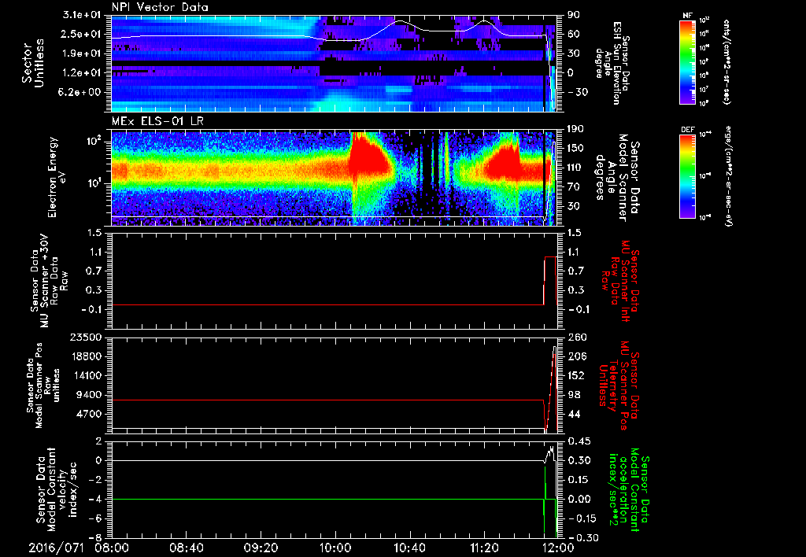Select the DEF label above the color bar

688,130
